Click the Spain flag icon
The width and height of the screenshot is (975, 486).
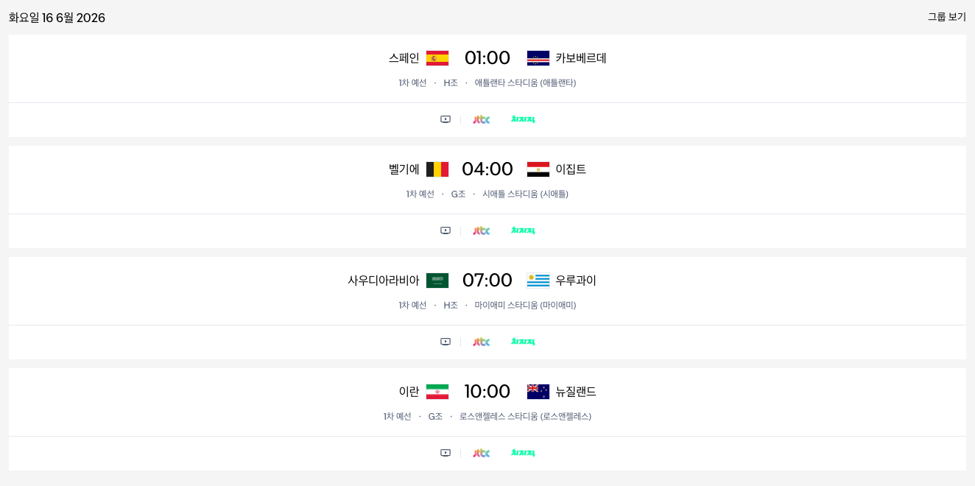tap(437, 58)
